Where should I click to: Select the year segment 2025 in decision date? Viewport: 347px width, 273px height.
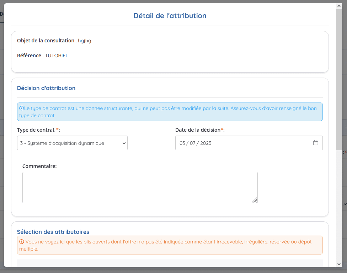point(206,143)
